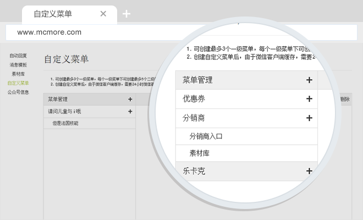Select the 优惠券 menu row
Screen dimensions: 363x220
242,99
